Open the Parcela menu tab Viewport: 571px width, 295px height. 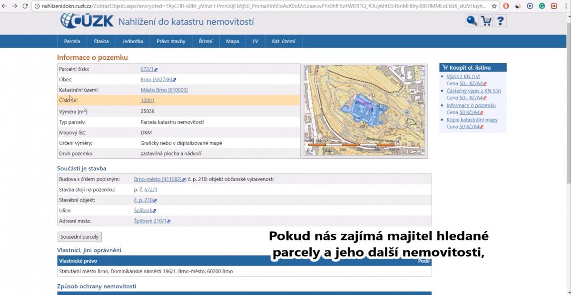click(x=72, y=41)
